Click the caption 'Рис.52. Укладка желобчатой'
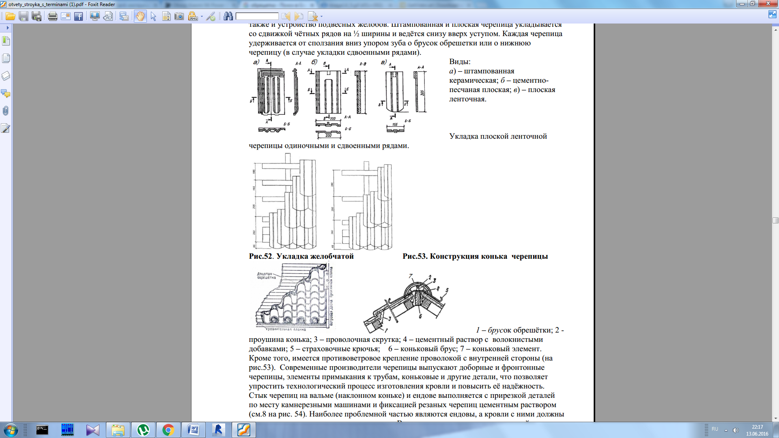The width and height of the screenshot is (779, 438). click(301, 256)
